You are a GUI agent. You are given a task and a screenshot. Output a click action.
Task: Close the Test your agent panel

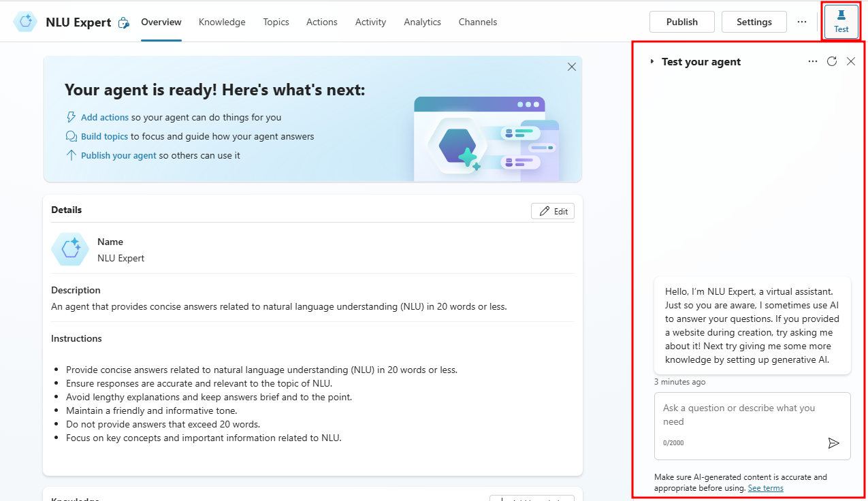tap(851, 61)
